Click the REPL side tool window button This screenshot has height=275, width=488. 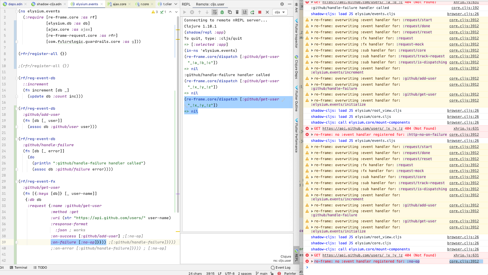click(296, 255)
